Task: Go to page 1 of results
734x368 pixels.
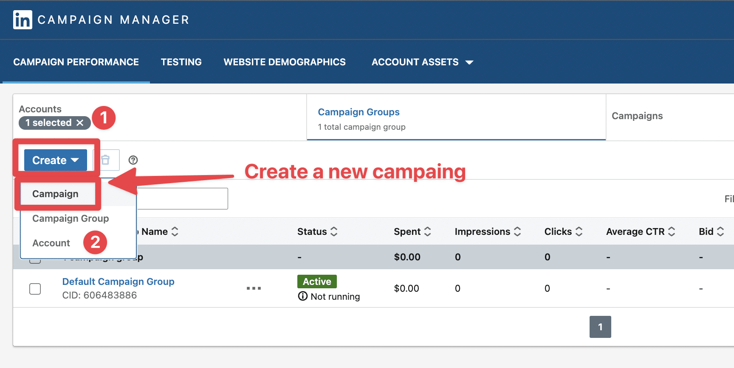Action: [x=600, y=327]
